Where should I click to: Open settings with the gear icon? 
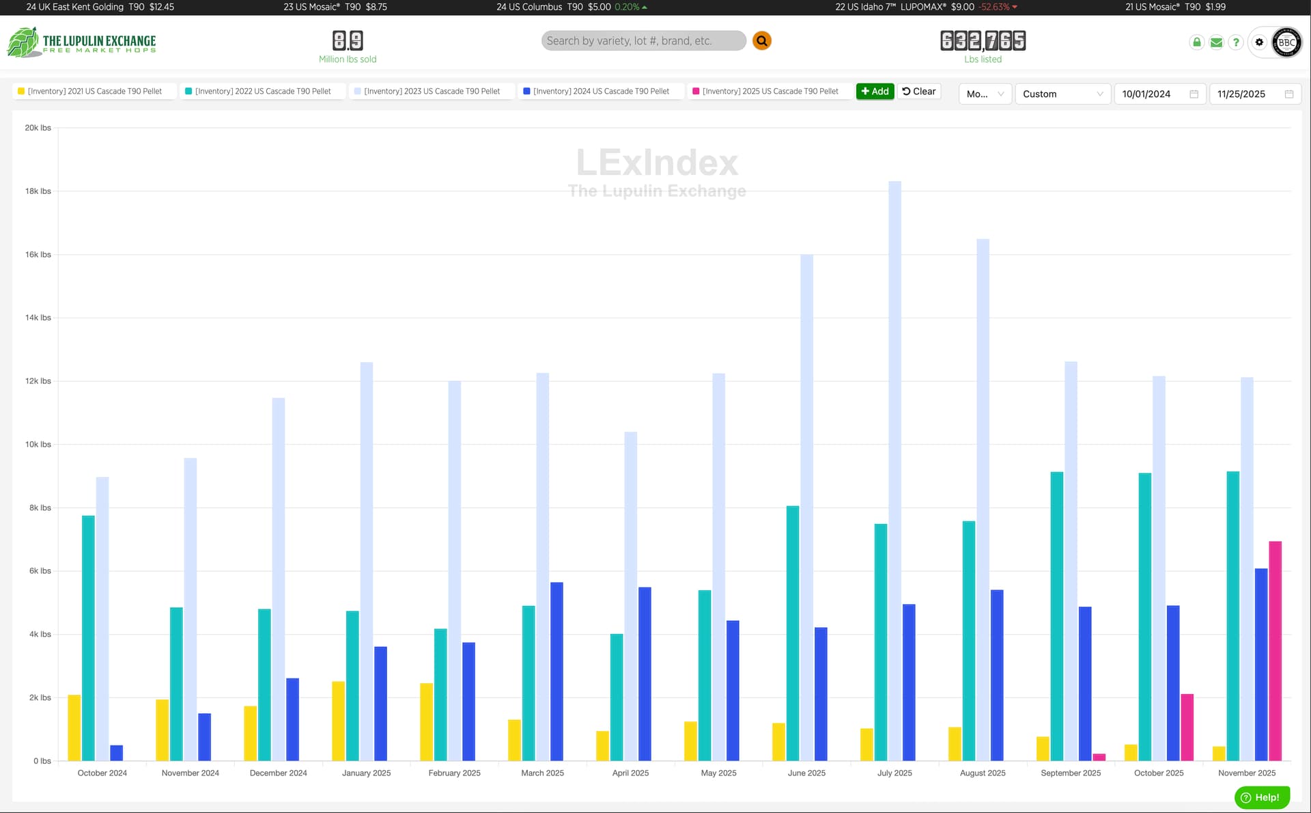1259,42
